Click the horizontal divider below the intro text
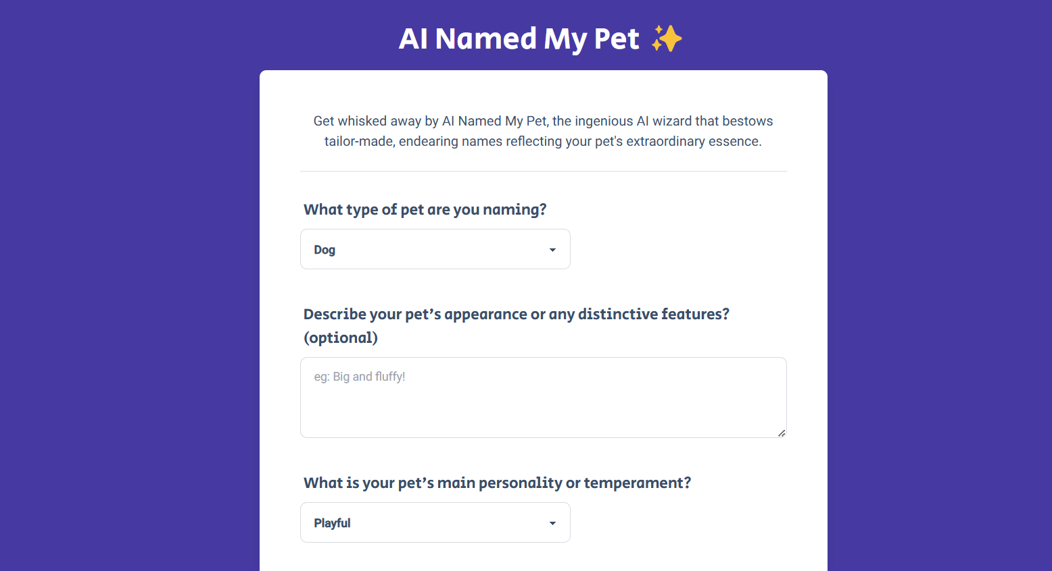Screen dimensions: 1052x571 point(543,171)
